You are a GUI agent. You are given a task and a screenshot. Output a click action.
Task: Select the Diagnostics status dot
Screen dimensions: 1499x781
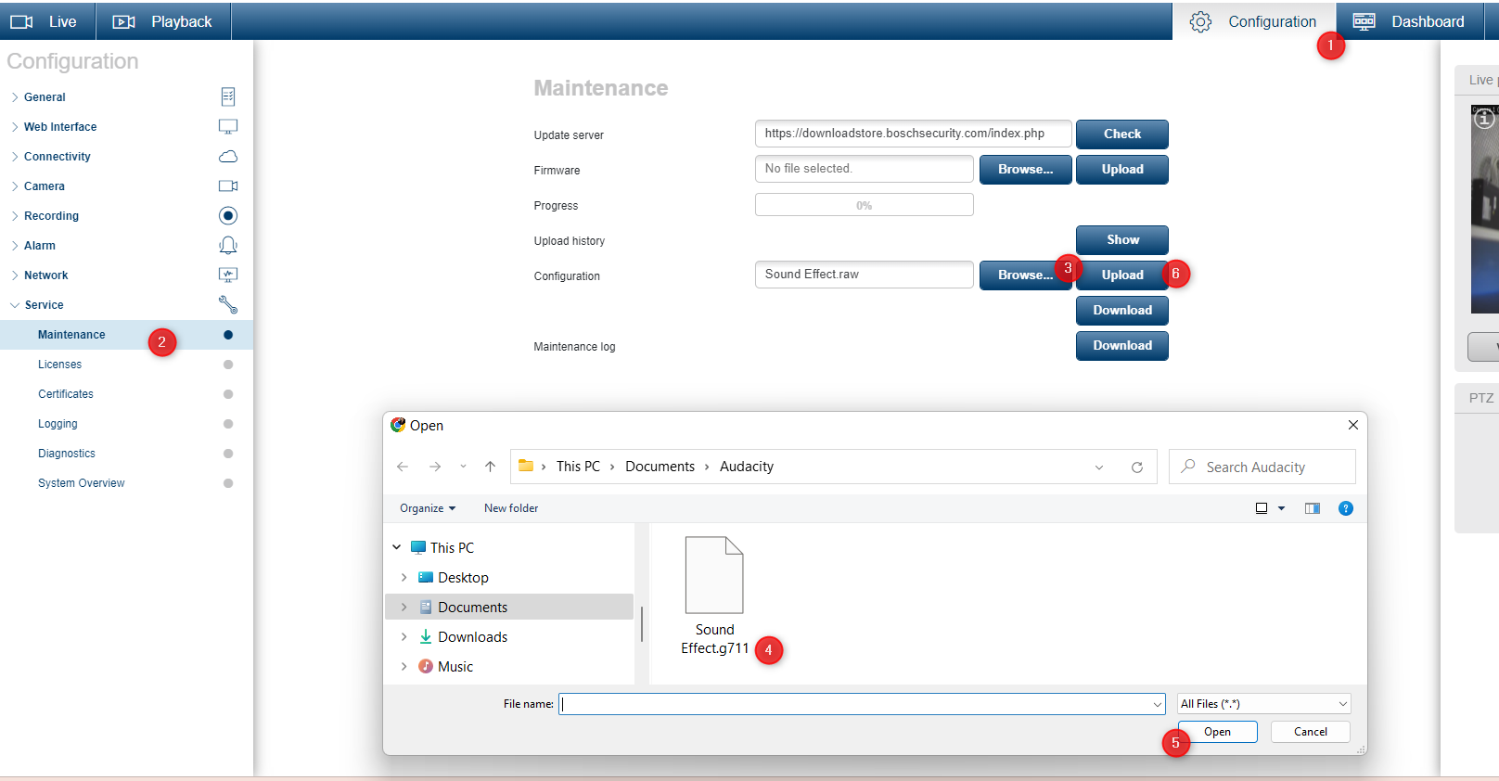click(x=228, y=454)
